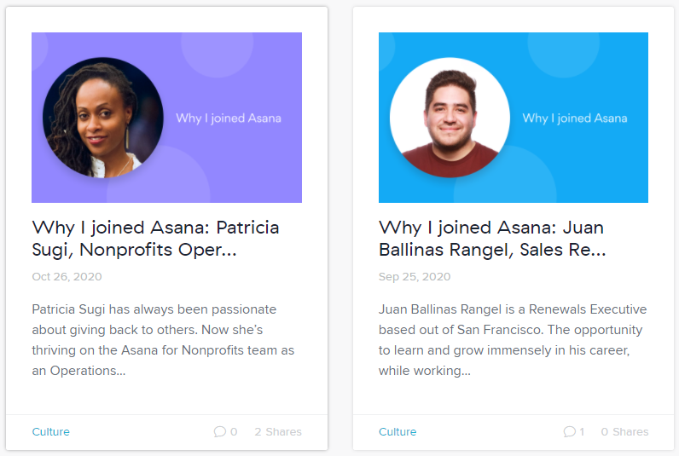This screenshot has width=679, height=456.
Task: View '2 Shares' count on Patricia's card
Action: click(x=278, y=432)
